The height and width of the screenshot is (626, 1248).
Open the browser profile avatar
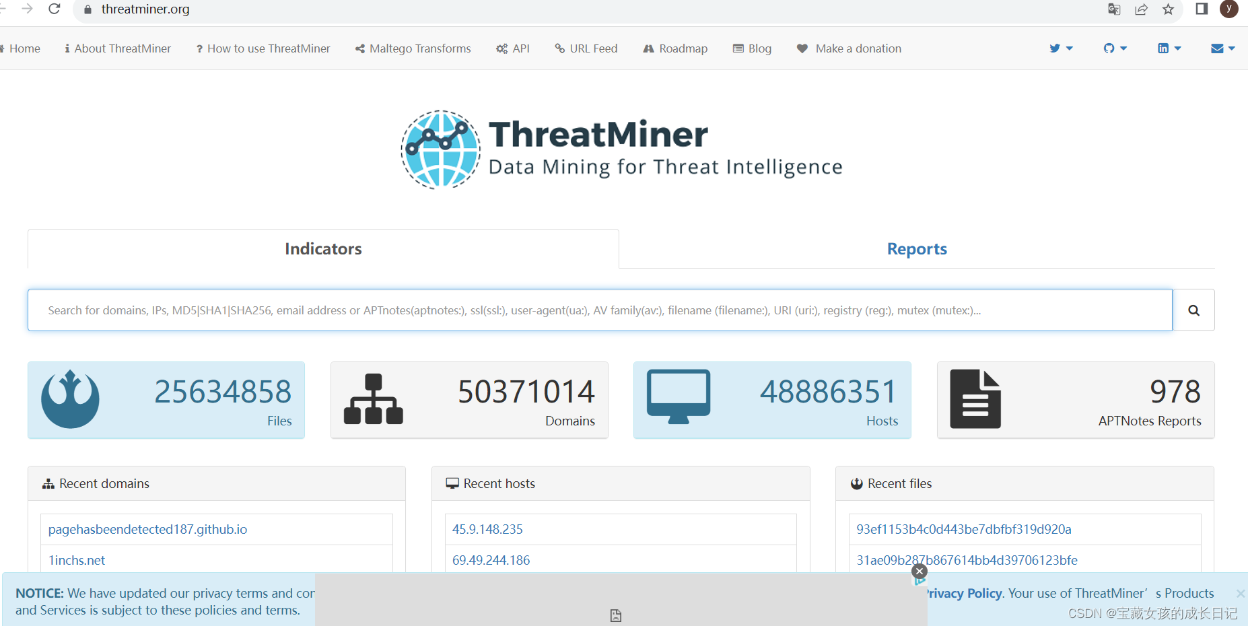point(1229,9)
